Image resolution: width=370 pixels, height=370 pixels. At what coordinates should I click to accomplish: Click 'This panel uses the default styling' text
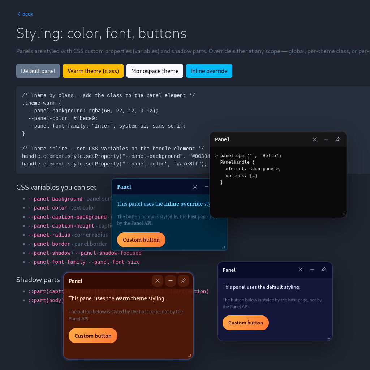tap(261, 287)
